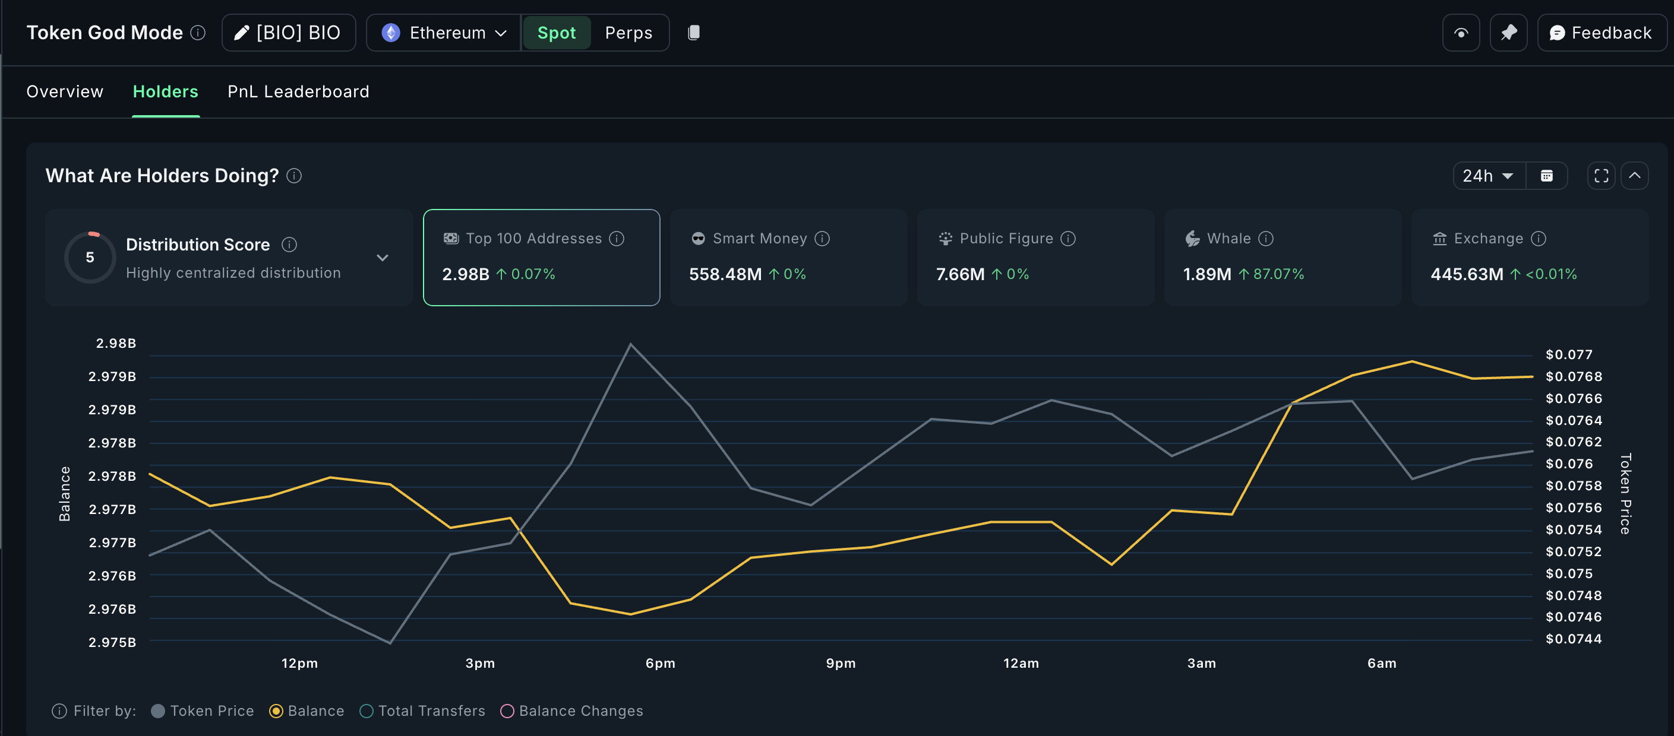1674x736 pixels.
Task: Copy the token contract address
Action: [693, 33]
